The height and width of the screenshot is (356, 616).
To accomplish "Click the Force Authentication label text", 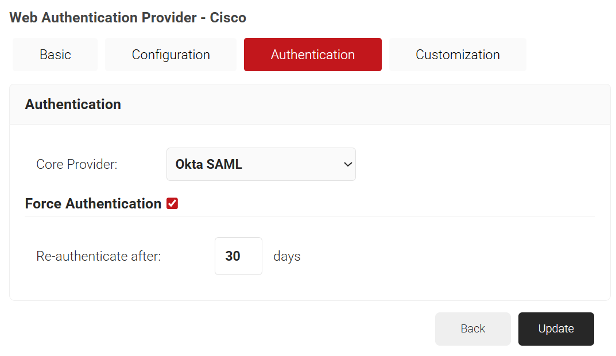I will point(93,204).
